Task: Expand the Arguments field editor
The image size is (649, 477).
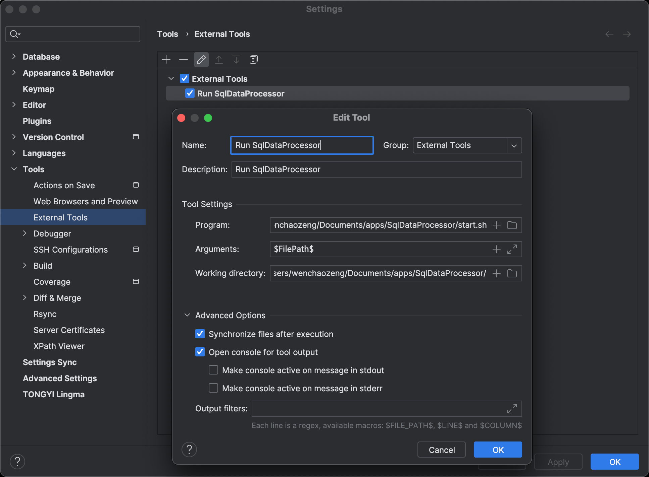Action: click(x=512, y=249)
